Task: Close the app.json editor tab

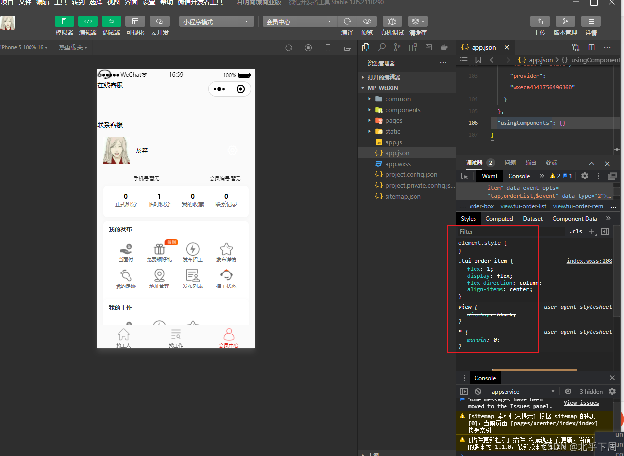Action: (507, 47)
